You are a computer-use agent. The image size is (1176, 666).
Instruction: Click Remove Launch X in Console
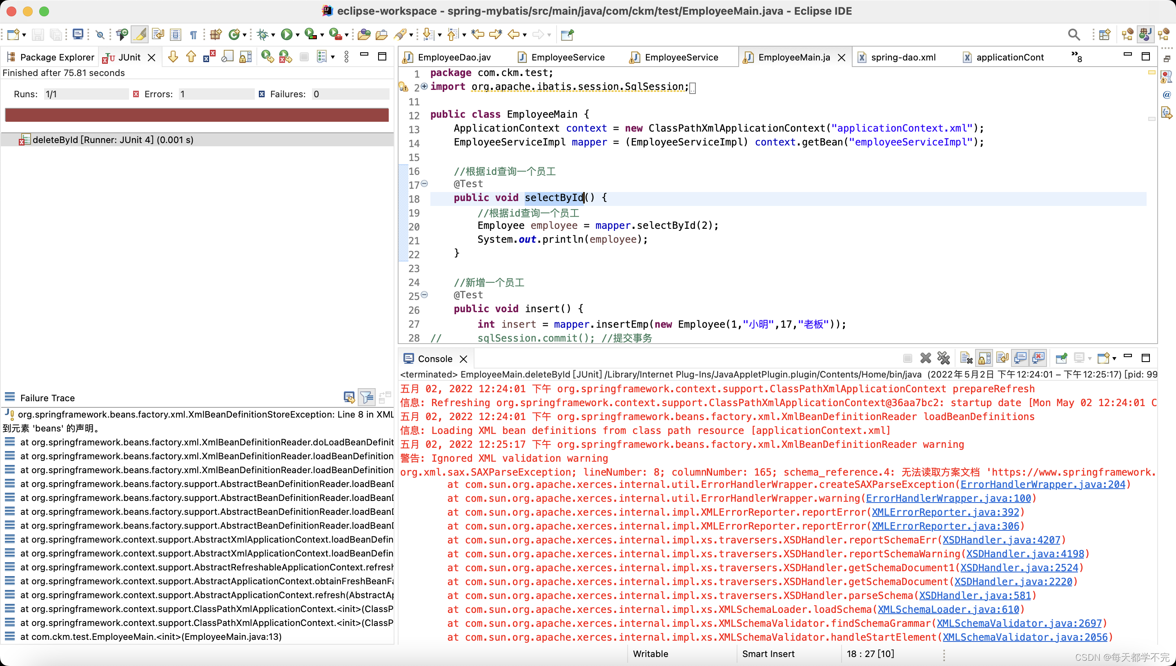926,358
